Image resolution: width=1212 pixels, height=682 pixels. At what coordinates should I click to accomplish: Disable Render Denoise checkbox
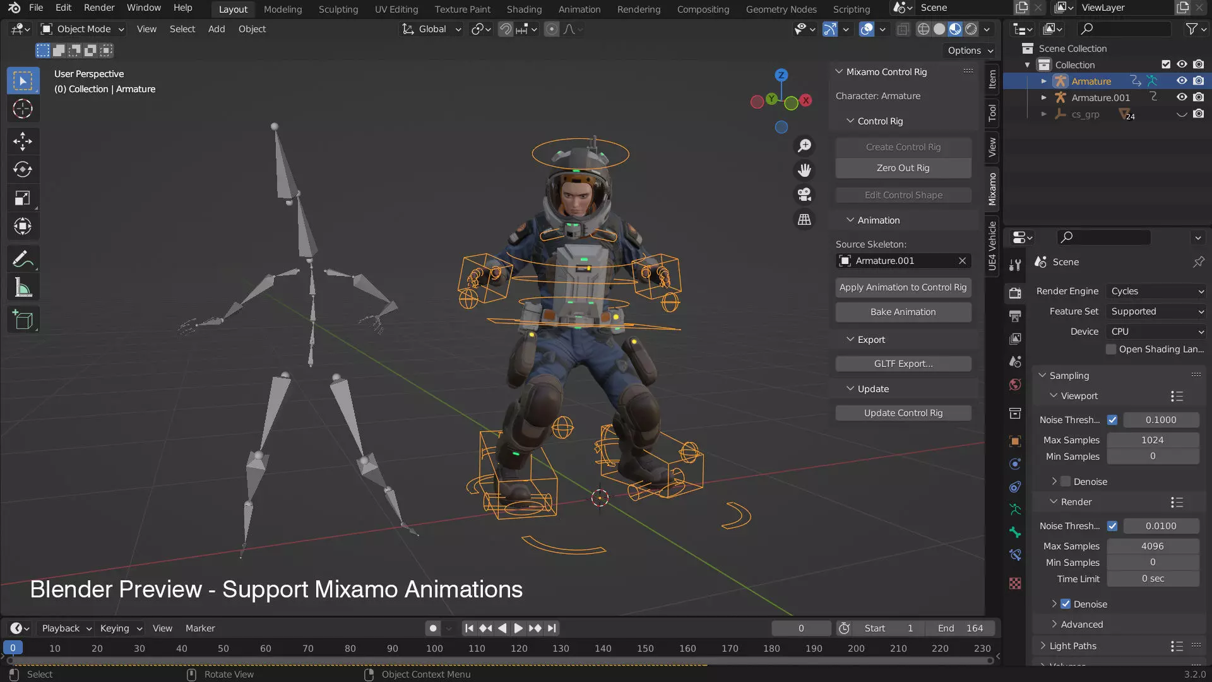[1066, 604]
